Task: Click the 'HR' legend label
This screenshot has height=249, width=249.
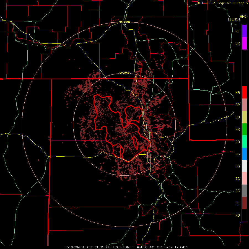Action: coord(237,129)
